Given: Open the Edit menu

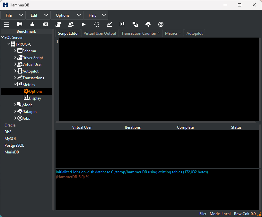Looking at the screenshot, I should coord(38,15).
